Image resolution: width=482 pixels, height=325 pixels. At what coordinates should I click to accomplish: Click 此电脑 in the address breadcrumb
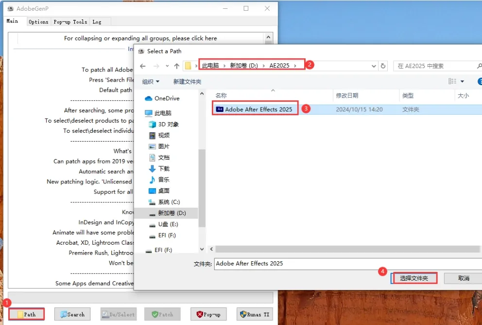tap(210, 66)
